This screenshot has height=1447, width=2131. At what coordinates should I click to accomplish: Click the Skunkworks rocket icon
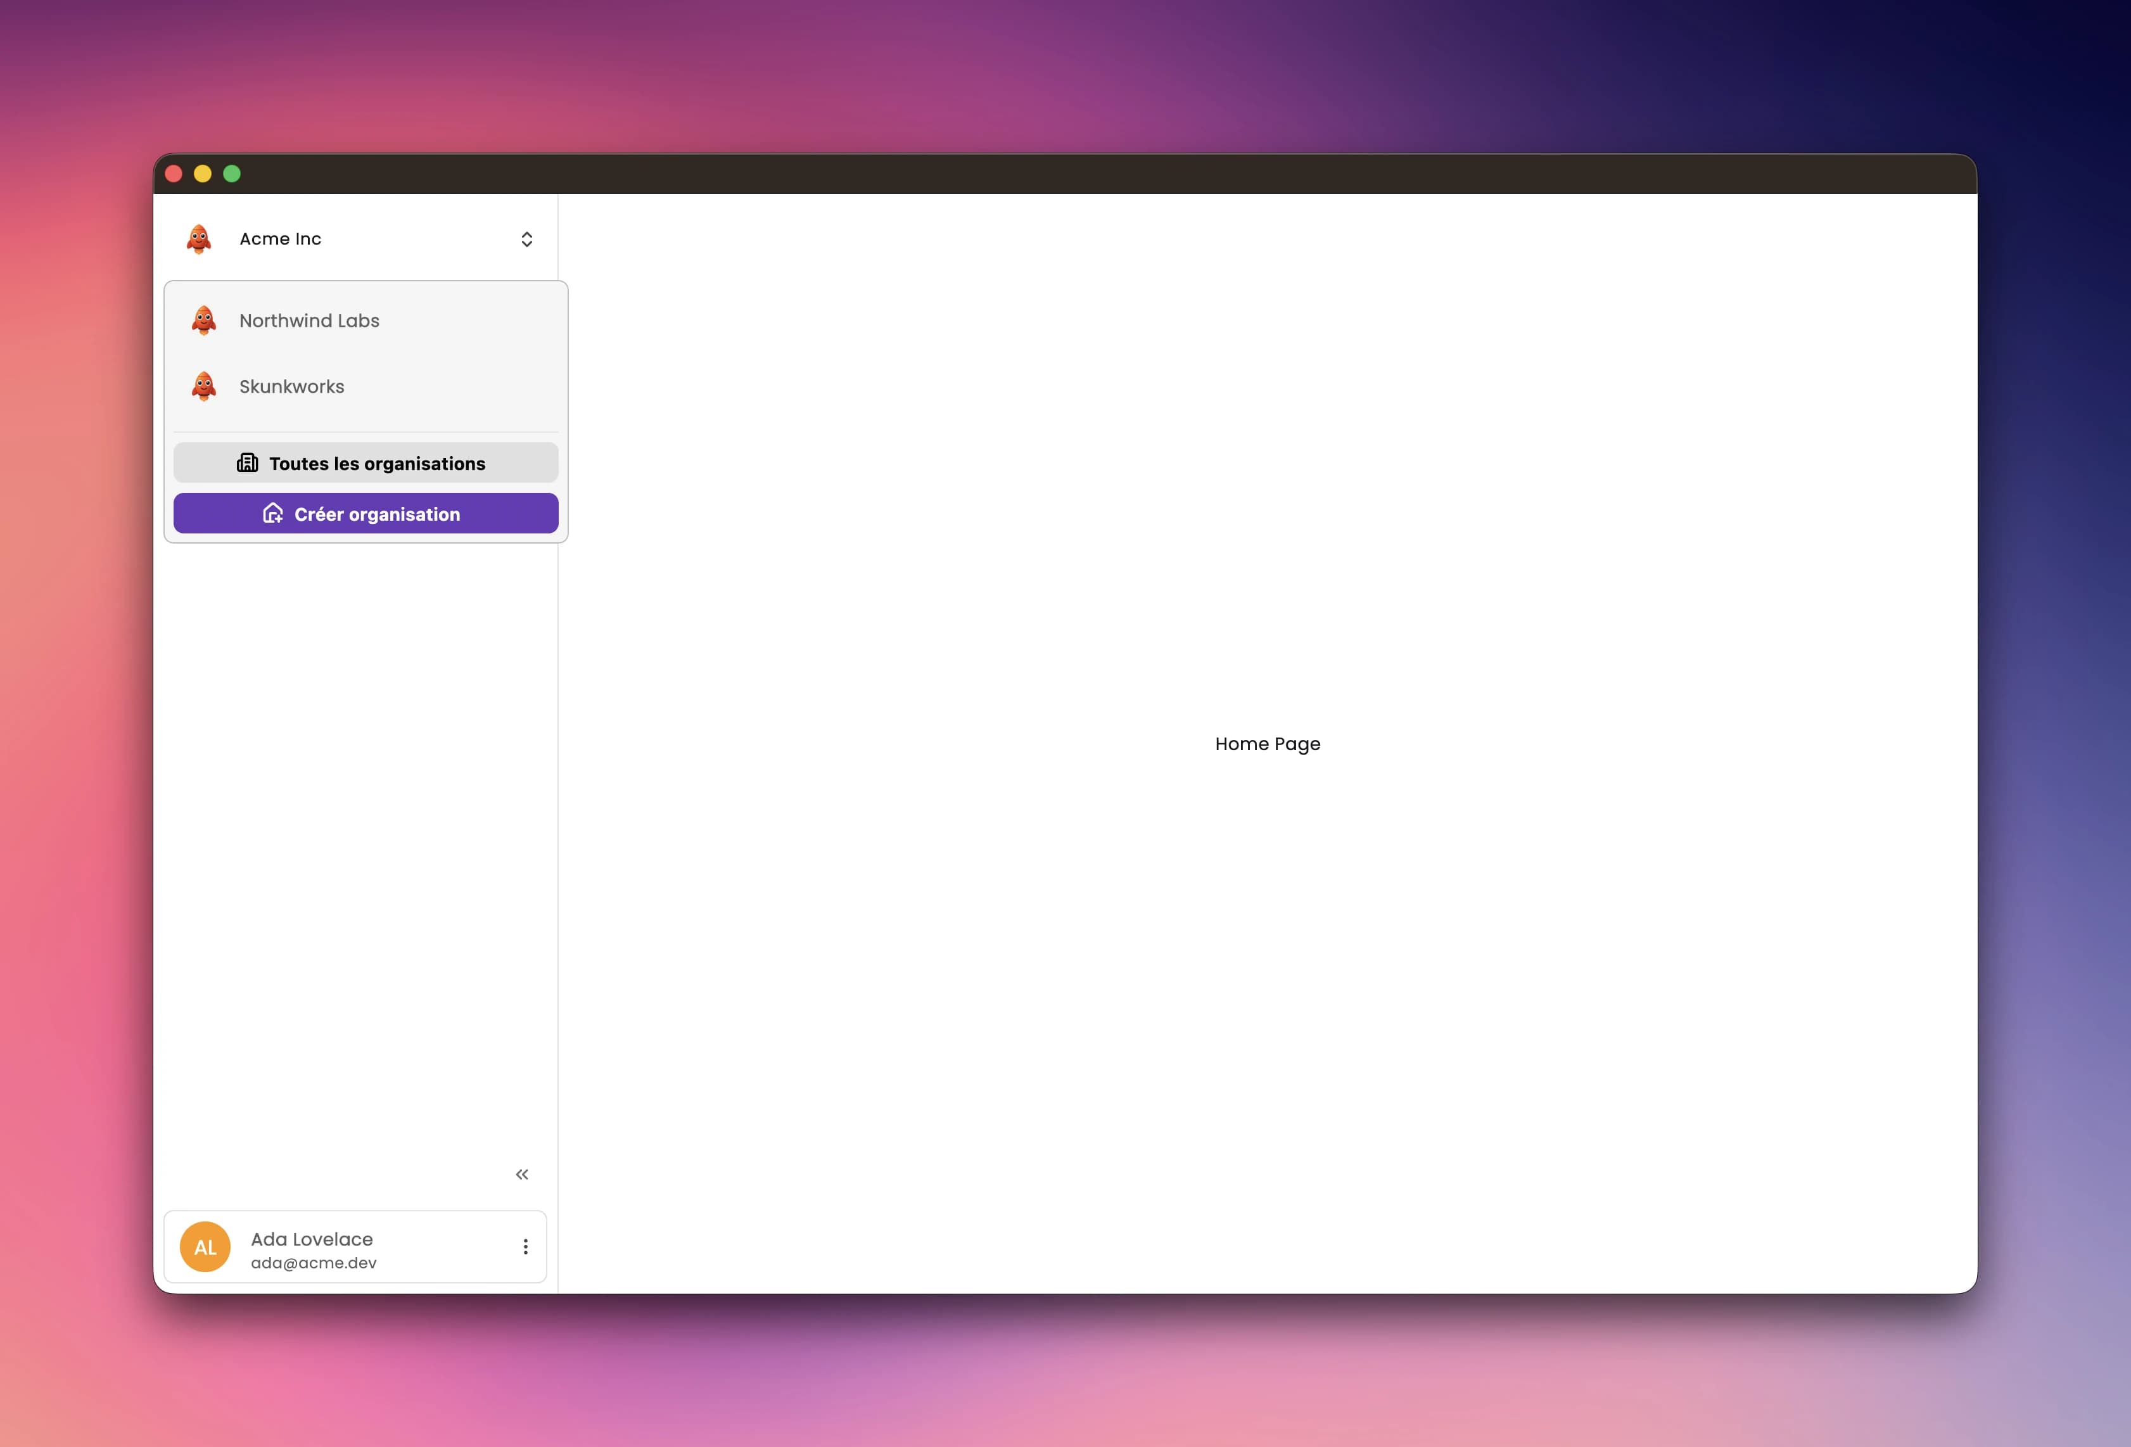click(203, 386)
